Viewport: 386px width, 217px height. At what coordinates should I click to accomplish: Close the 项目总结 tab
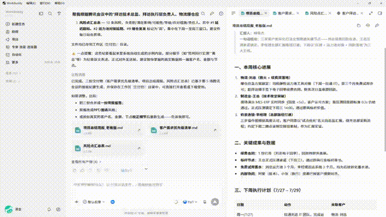point(266,13)
